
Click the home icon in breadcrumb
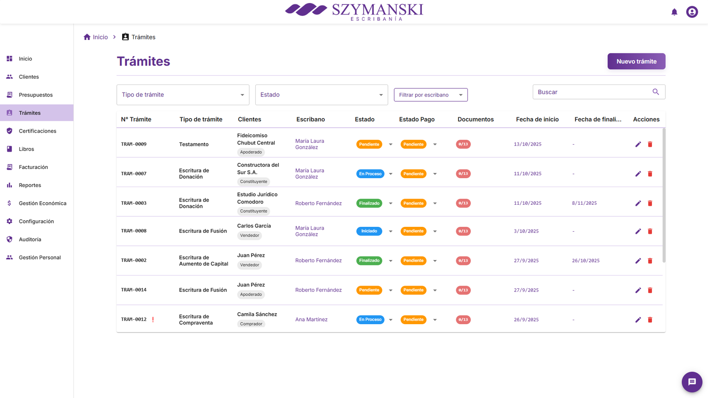click(x=87, y=37)
